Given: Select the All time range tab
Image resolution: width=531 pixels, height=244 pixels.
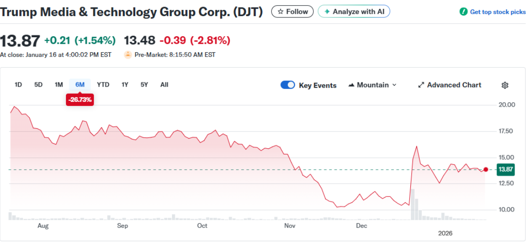Looking at the screenshot, I should 164,85.
